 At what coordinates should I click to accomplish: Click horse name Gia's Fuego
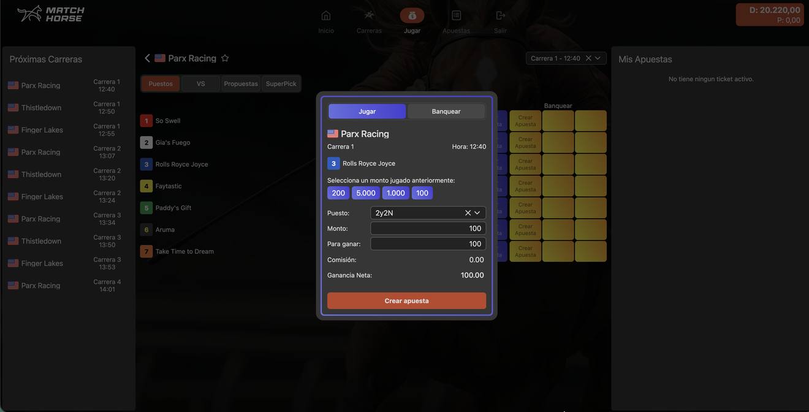173,142
